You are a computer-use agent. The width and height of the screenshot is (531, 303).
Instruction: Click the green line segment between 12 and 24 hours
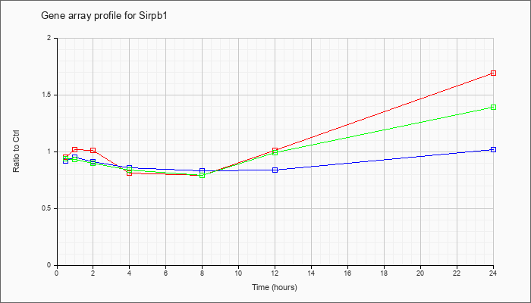click(384, 130)
